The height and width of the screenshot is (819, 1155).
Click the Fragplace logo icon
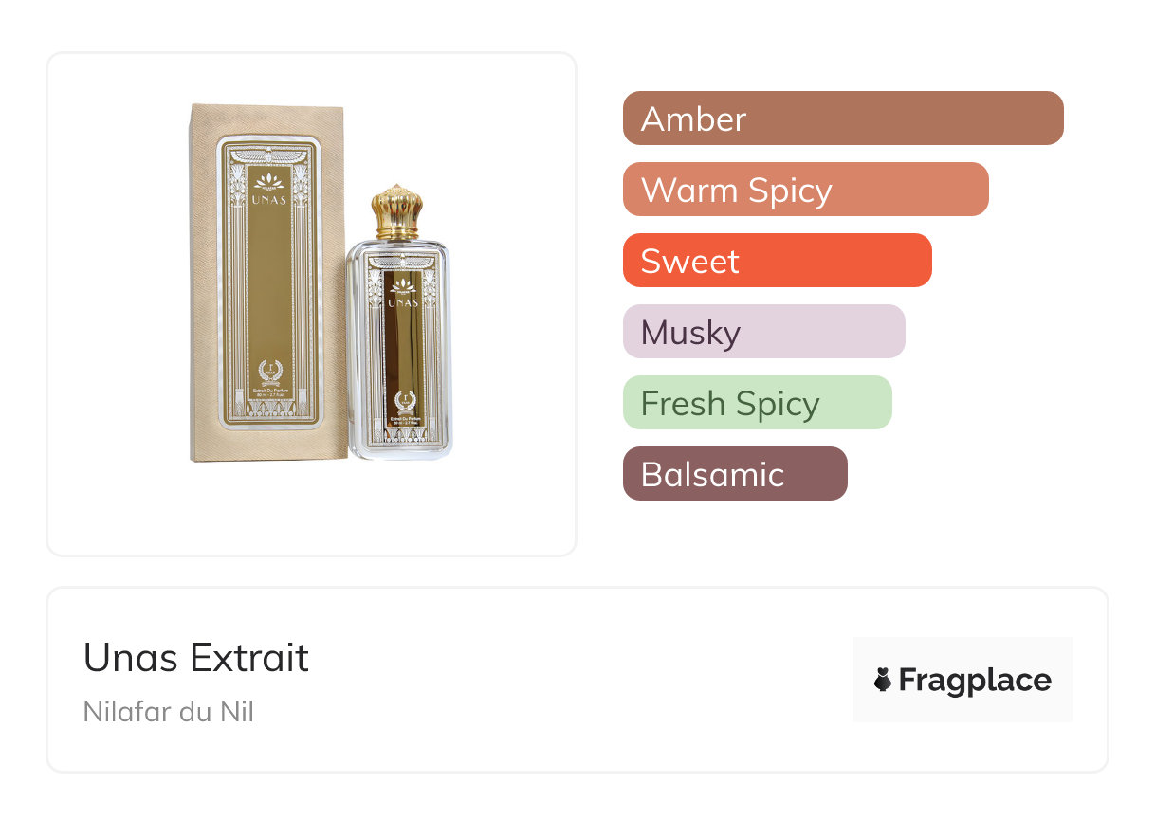(883, 680)
